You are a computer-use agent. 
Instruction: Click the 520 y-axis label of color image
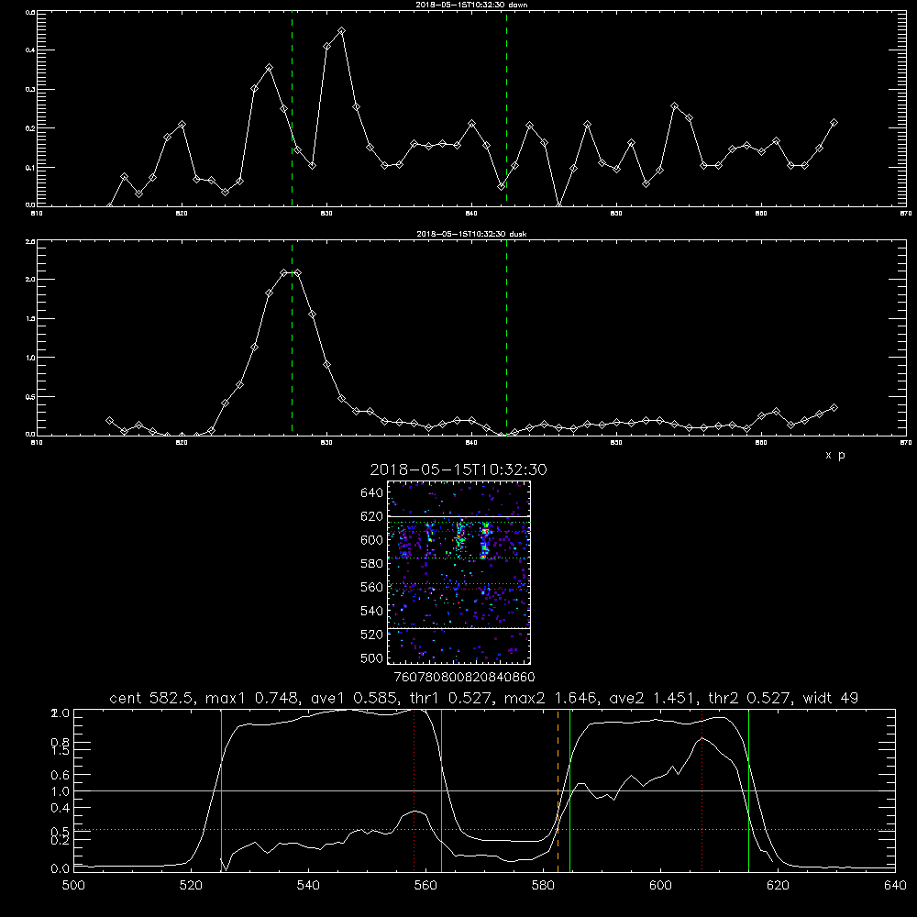(x=372, y=635)
